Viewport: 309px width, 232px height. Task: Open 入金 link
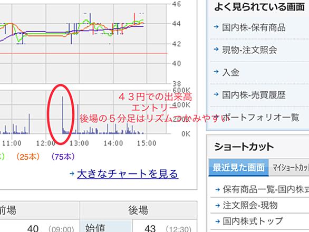231,72
